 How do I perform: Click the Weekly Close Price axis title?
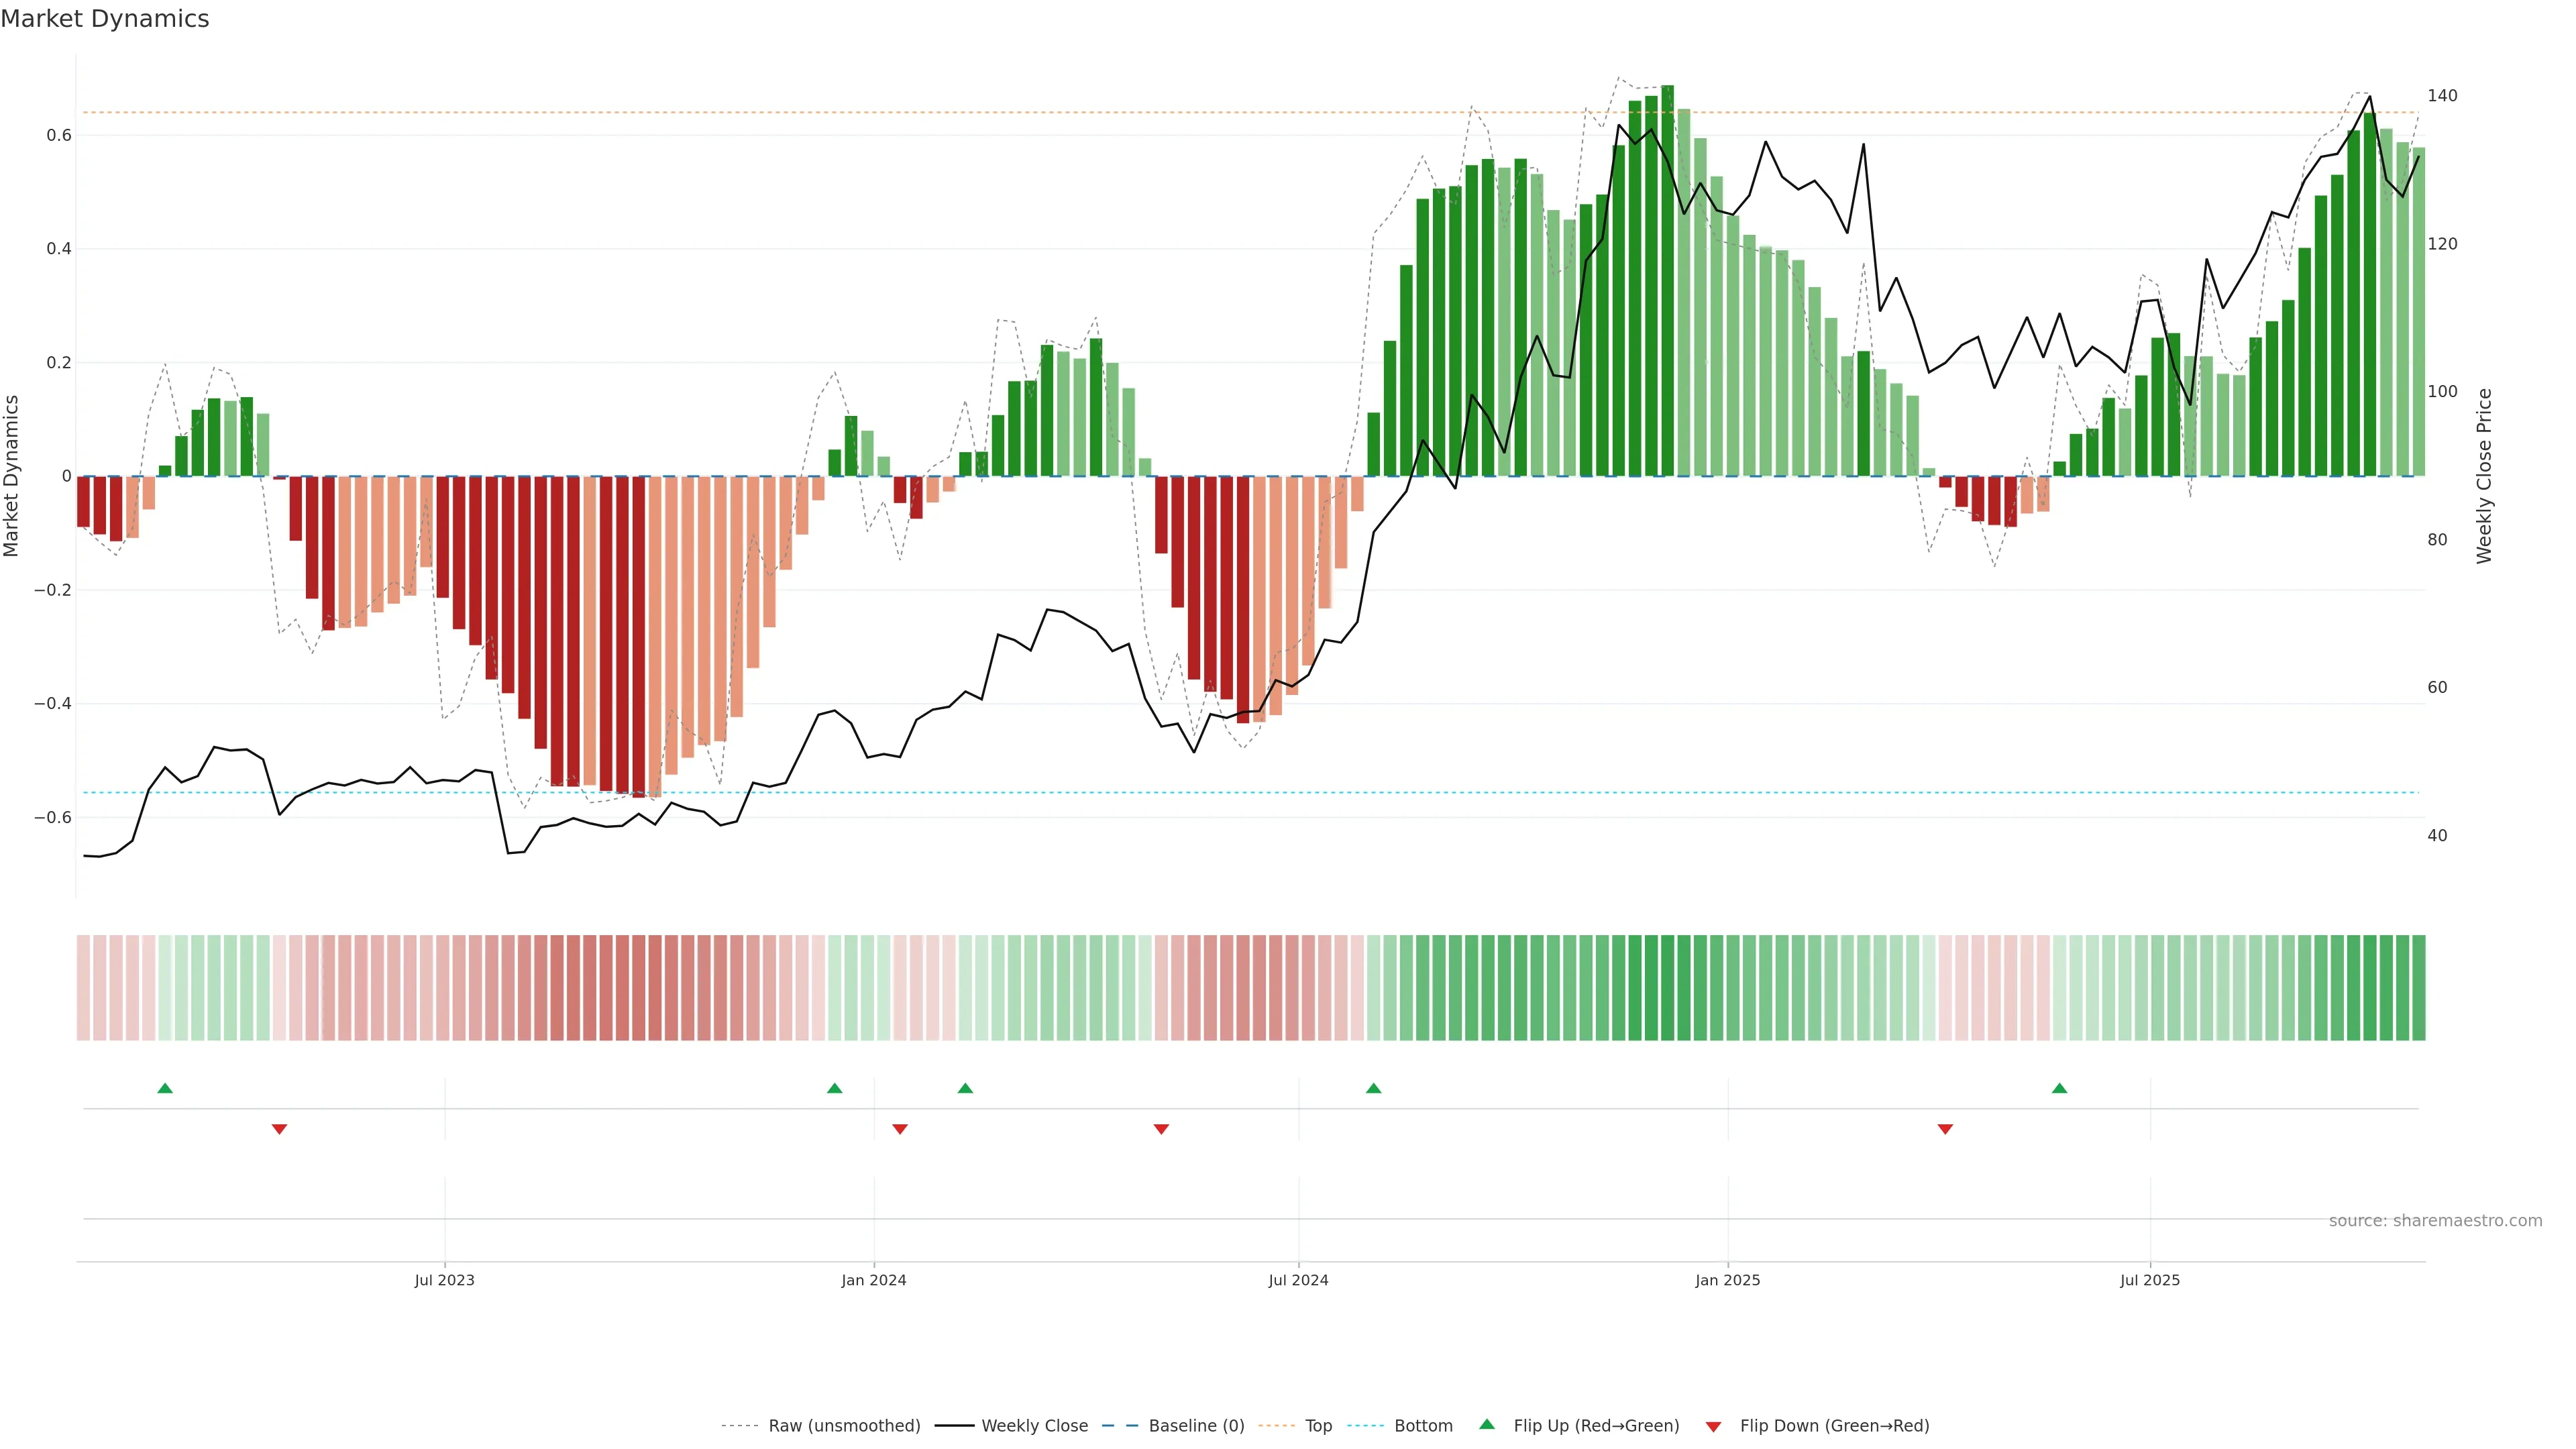click(2485, 476)
